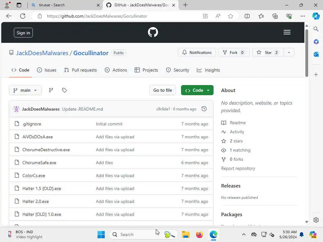View tags icon in repo toolbar
Viewport: 323px width, 242px height.
[x=64, y=90]
